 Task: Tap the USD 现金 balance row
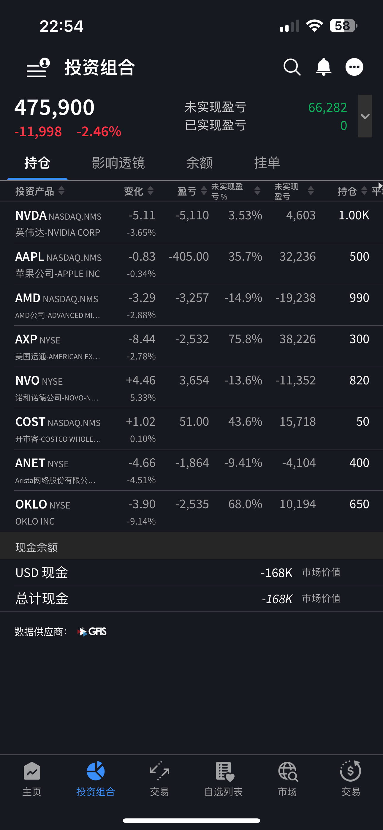(191, 573)
